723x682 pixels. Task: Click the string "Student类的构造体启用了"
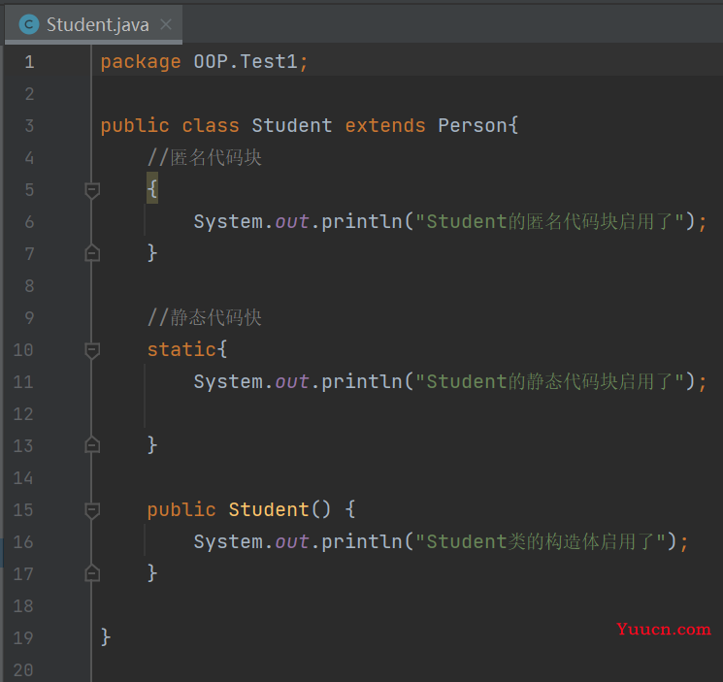[x=541, y=542]
